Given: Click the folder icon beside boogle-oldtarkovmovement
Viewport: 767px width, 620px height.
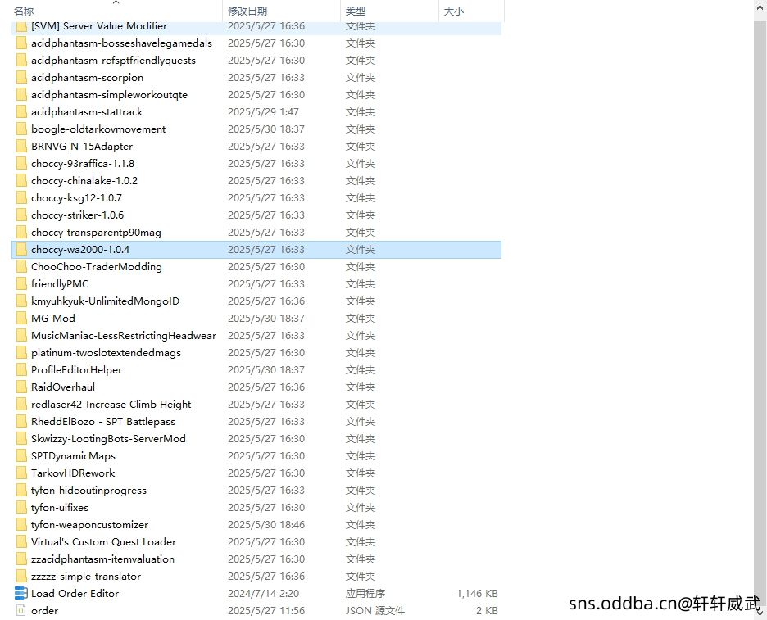Looking at the screenshot, I should [x=21, y=129].
